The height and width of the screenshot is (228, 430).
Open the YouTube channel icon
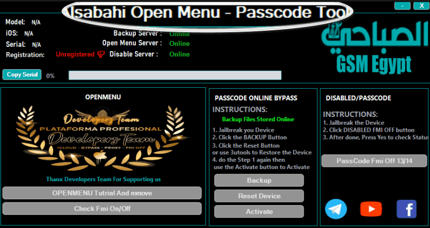tap(371, 209)
